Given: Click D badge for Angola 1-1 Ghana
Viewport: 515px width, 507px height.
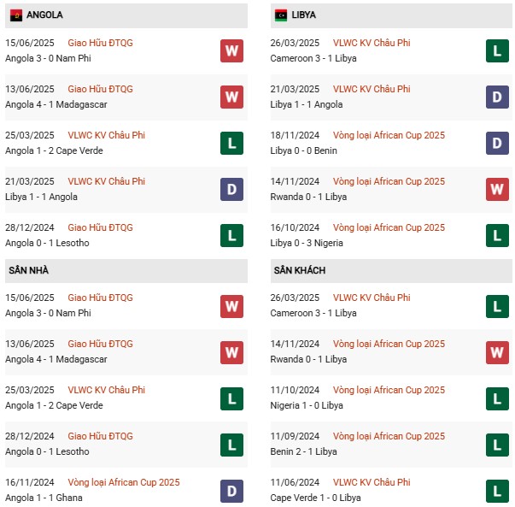Looking at the screenshot, I should point(231,490).
